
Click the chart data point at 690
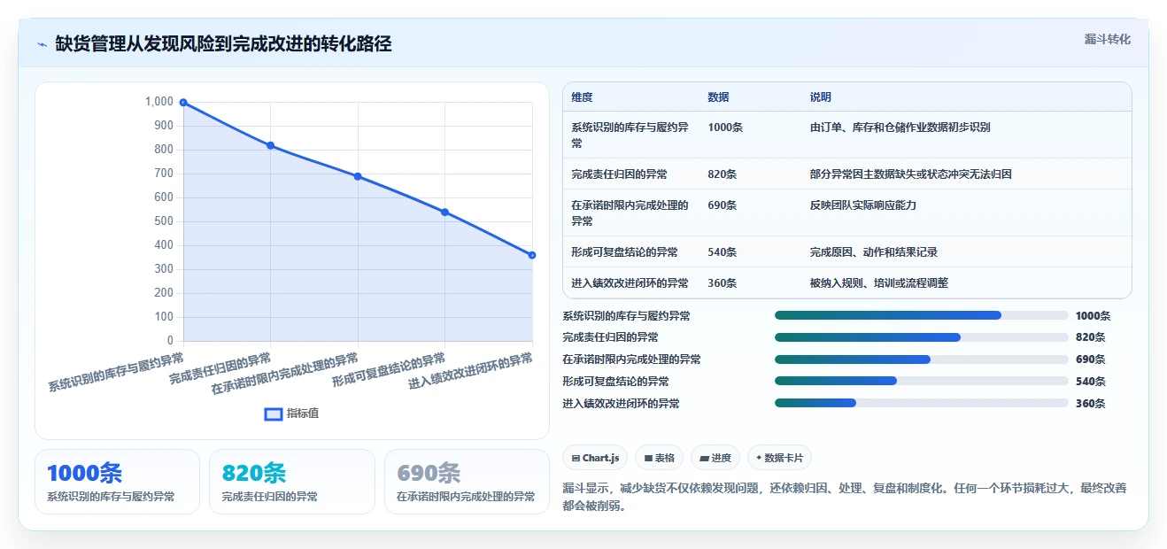click(x=358, y=176)
